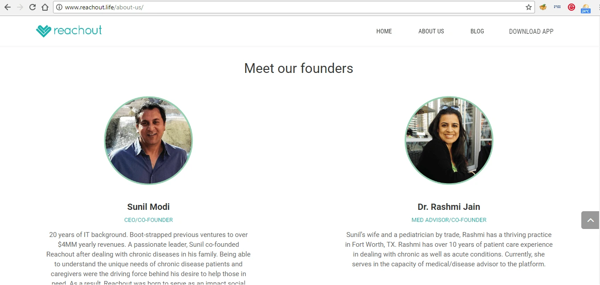
Task: Open the weather extension showing 24°C
Action: 585,7
